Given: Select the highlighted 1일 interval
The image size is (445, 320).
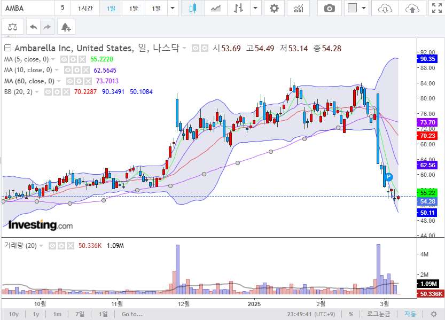Looking at the screenshot, I should 111,8.
